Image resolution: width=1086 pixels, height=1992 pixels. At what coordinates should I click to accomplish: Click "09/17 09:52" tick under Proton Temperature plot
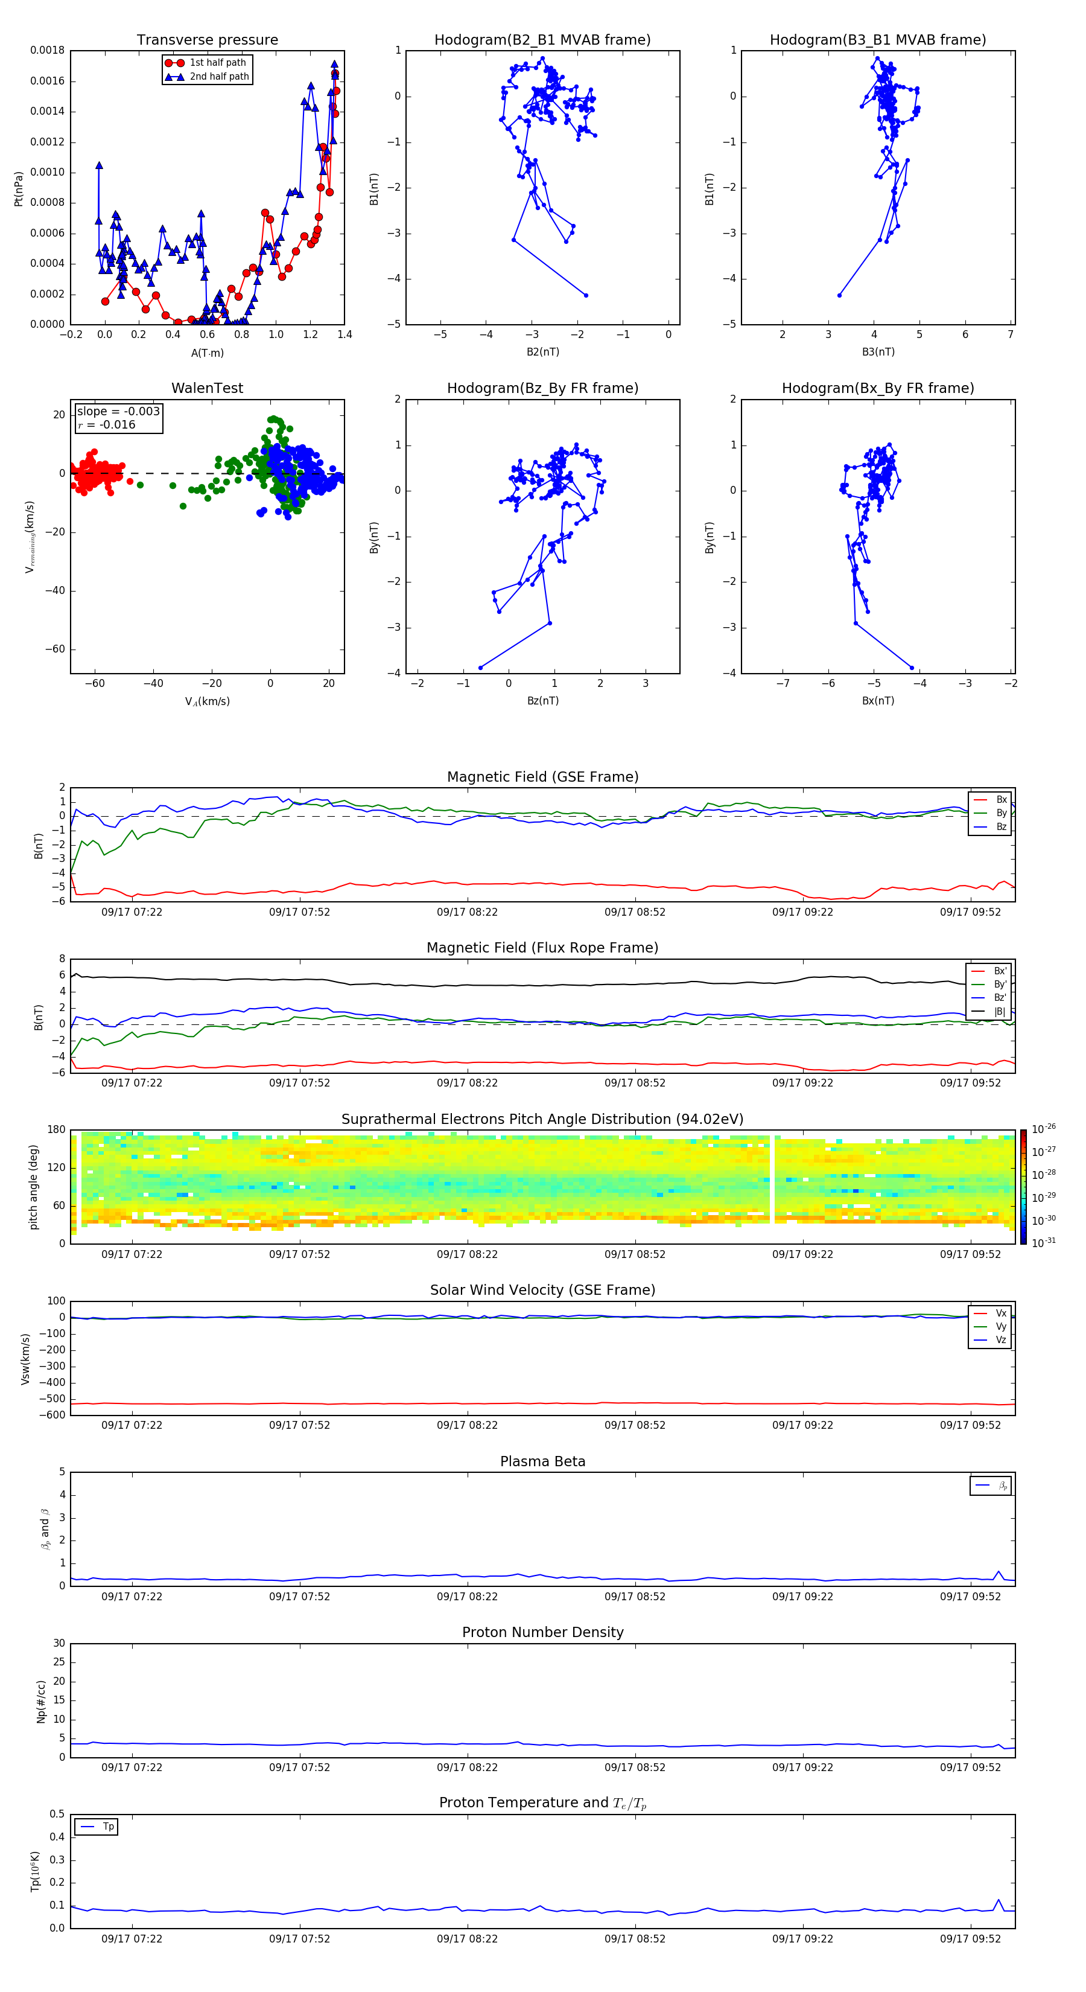coord(970,1939)
